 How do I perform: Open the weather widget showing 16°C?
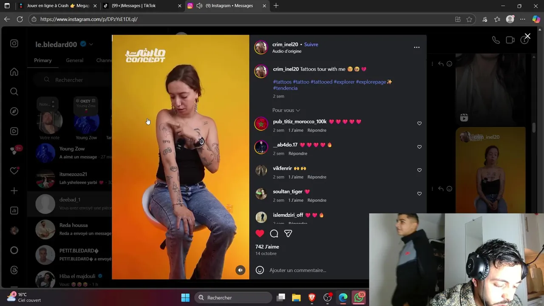[25, 297]
